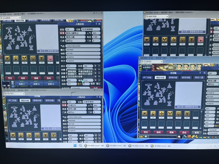Click 自动 button in 毛毛剧情团 window
Screen dimensions: 219x164
tap(184, 132)
